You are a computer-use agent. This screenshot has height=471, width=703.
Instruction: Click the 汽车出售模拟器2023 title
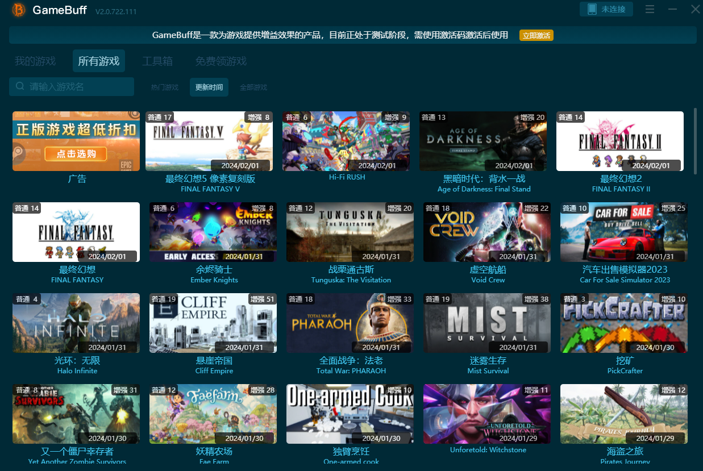click(x=625, y=269)
